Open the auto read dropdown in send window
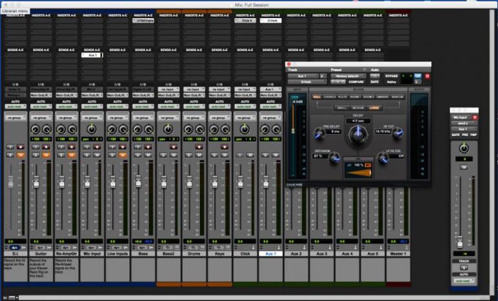Viewport: 498px width, 301px height. point(464,281)
